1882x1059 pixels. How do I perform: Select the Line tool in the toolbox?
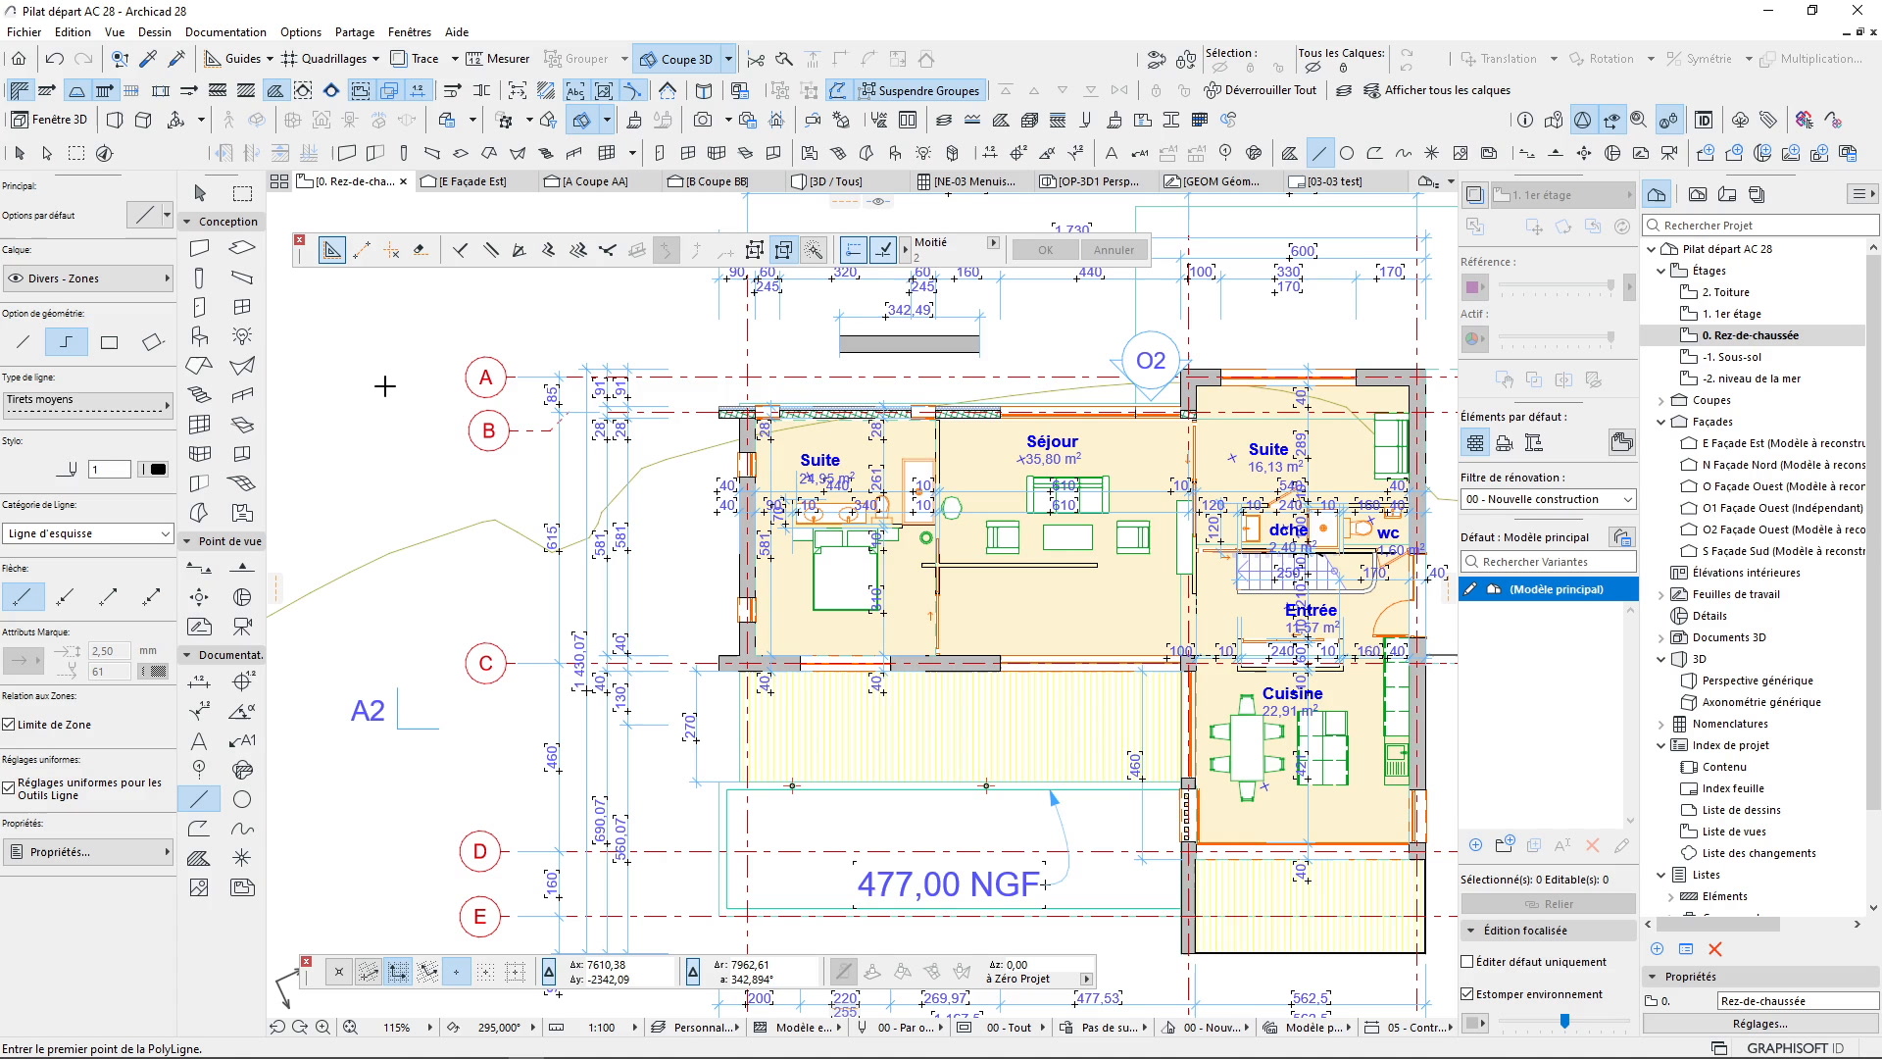click(199, 799)
